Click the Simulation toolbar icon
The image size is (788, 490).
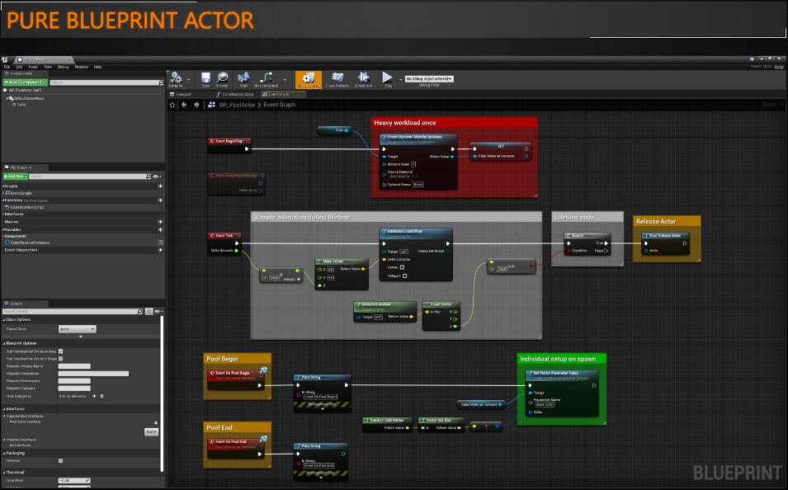[363, 78]
